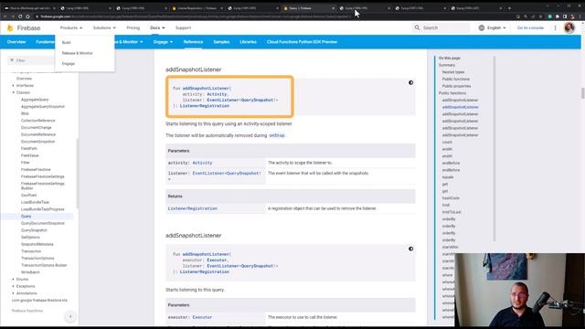Click ListenerRegistration link in the Returns table
This screenshot has width=585, height=329.
pos(193,208)
